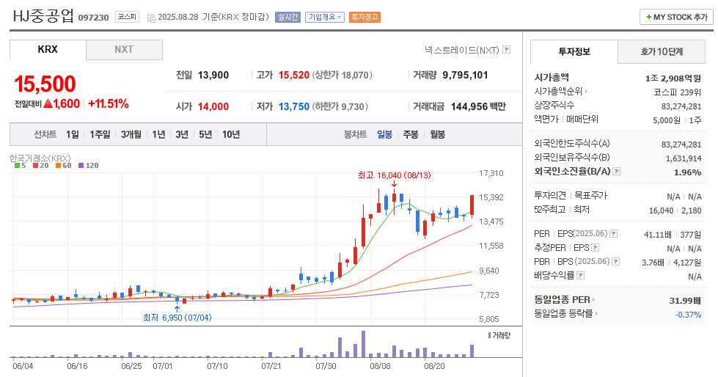
Task: Click the orange 60-day moving average swatch
Action: pyautogui.click(x=58, y=165)
